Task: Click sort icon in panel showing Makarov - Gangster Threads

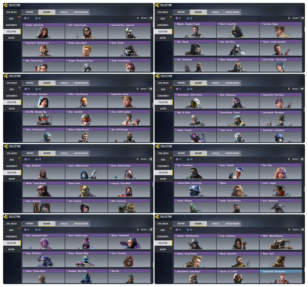Action: [x=289, y=18]
